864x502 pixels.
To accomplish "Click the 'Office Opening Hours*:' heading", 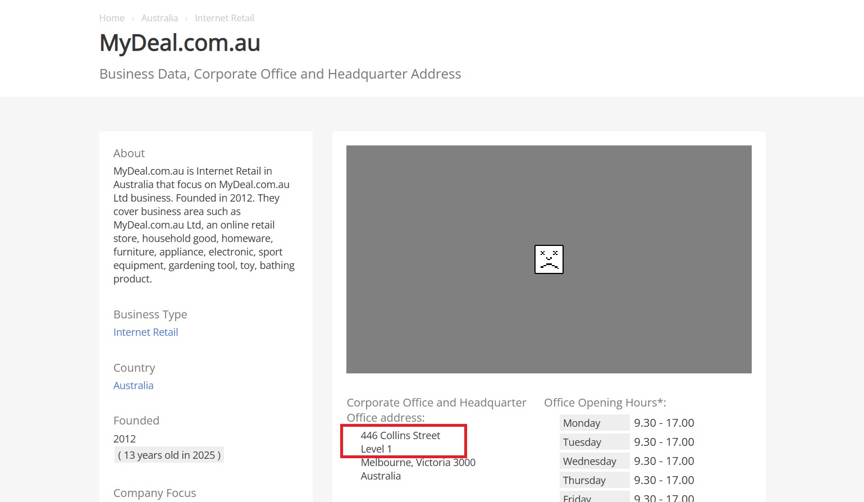I will (605, 403).
